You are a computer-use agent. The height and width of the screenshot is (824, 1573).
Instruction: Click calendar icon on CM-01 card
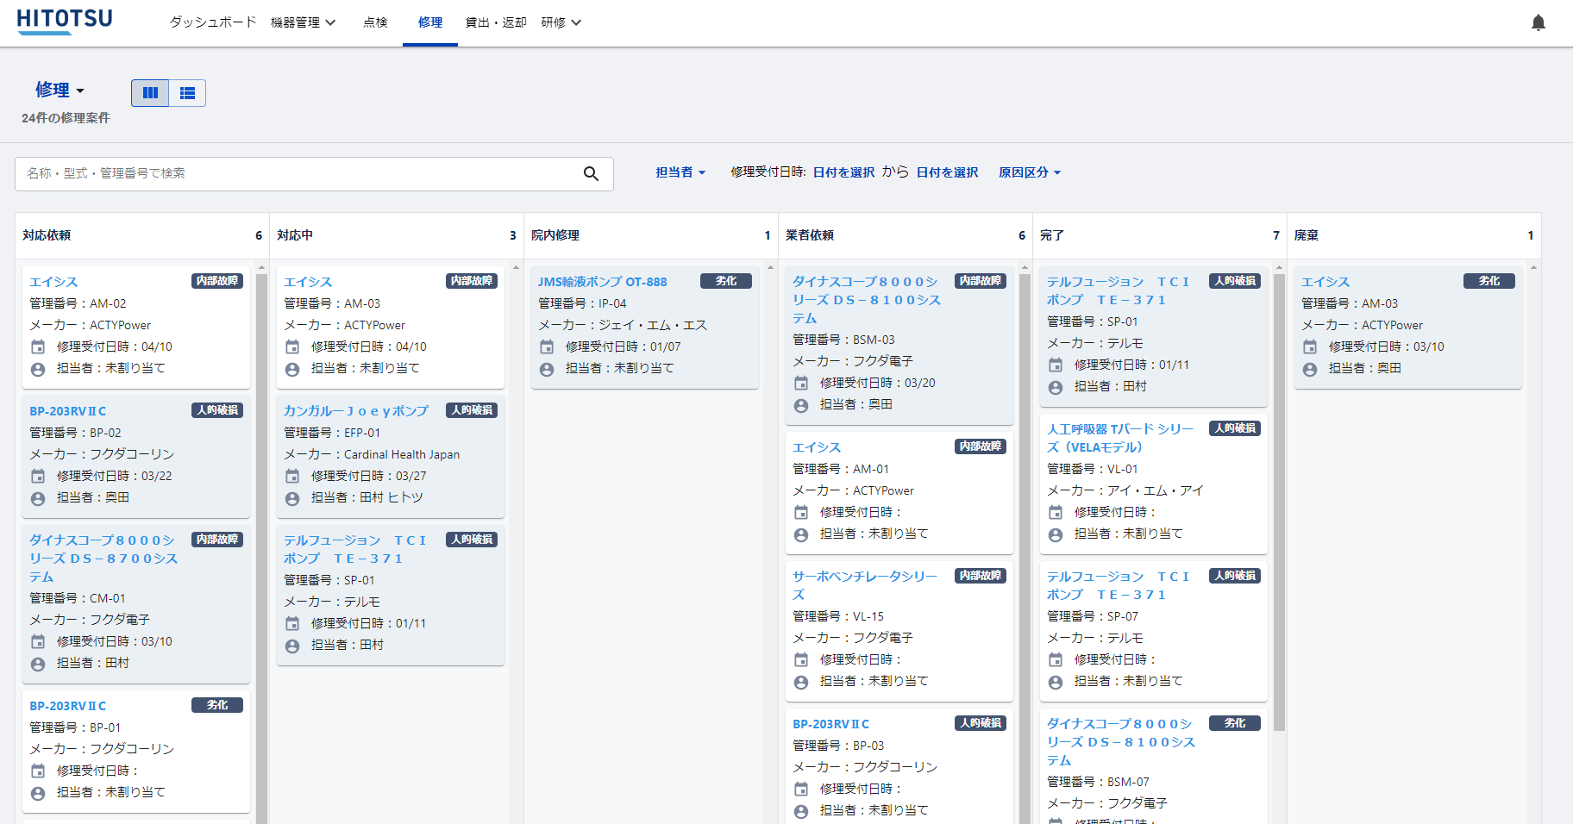pyautogui.click(x=38, y=641)
